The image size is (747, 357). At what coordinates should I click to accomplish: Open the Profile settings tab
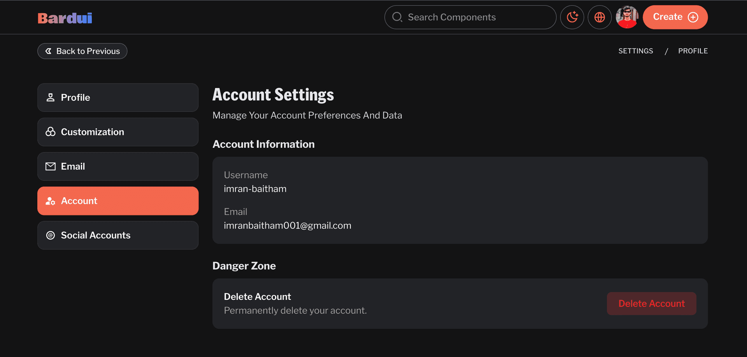click(x=118, y=98)
